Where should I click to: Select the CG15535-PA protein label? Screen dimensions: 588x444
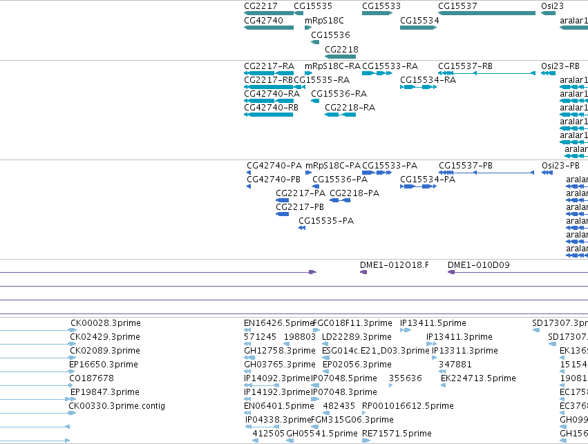click(x=326, y=222)
